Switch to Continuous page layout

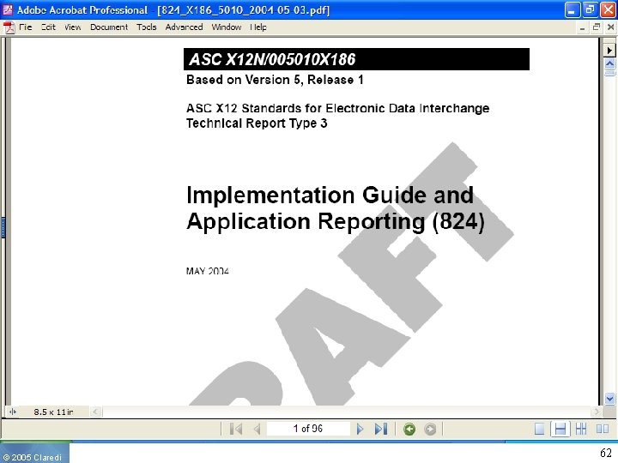[560, 429]
